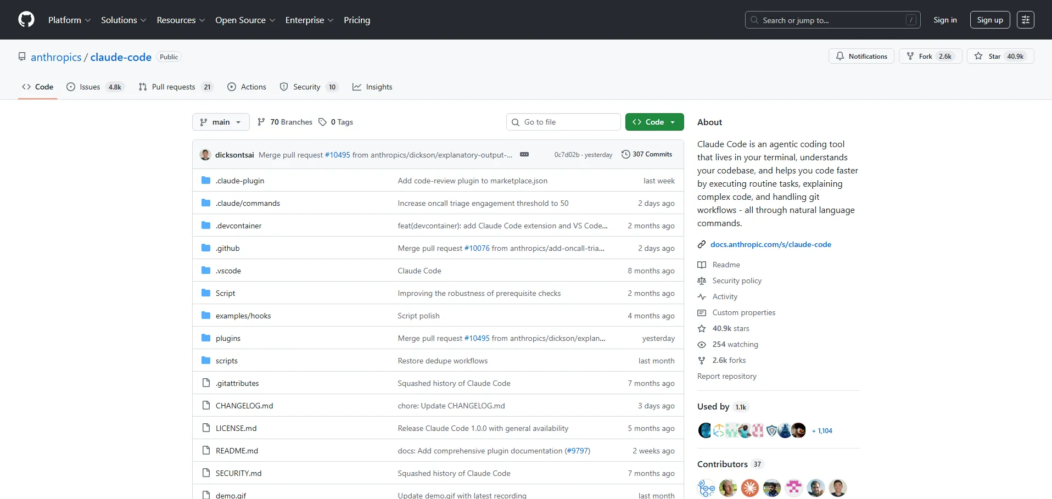The width and height of the screenshot is (1052, 499).
Task: Star the claude-code repository
Action: pyautogui.click(x=988, y=56)
